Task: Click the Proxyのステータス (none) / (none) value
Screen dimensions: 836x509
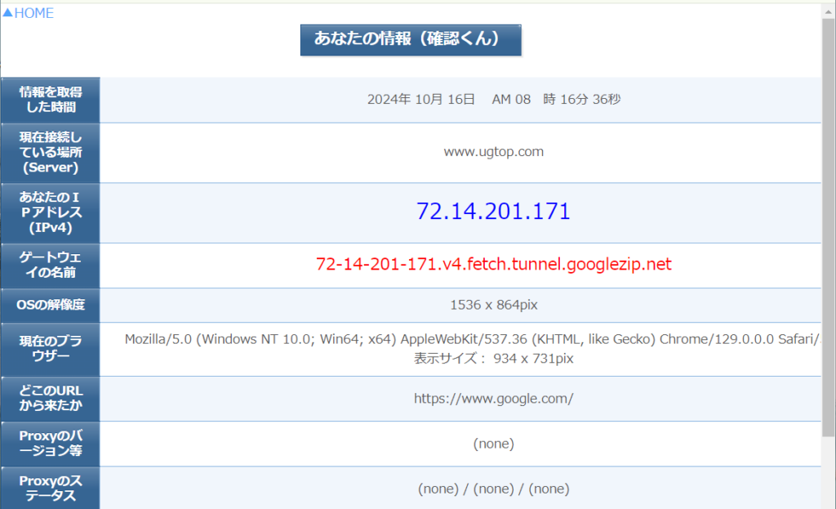Action: coord(493,489)
